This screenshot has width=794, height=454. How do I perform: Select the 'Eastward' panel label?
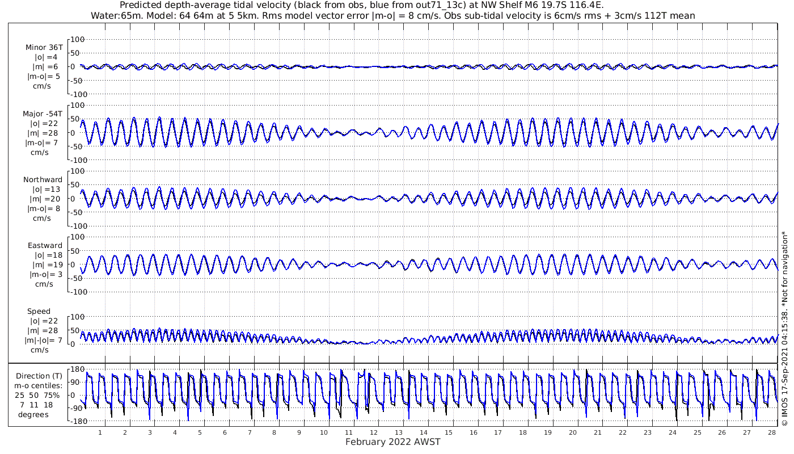(x=45, y=246)
